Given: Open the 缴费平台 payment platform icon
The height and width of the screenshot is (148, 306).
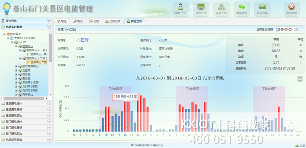Looking at the screenshot, I should pos(181,9).
